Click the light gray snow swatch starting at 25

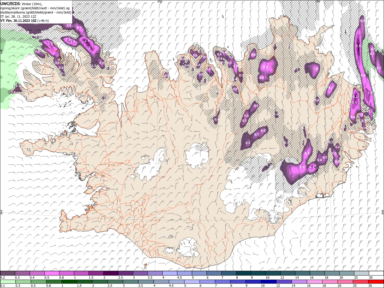(x=361, y=273)
